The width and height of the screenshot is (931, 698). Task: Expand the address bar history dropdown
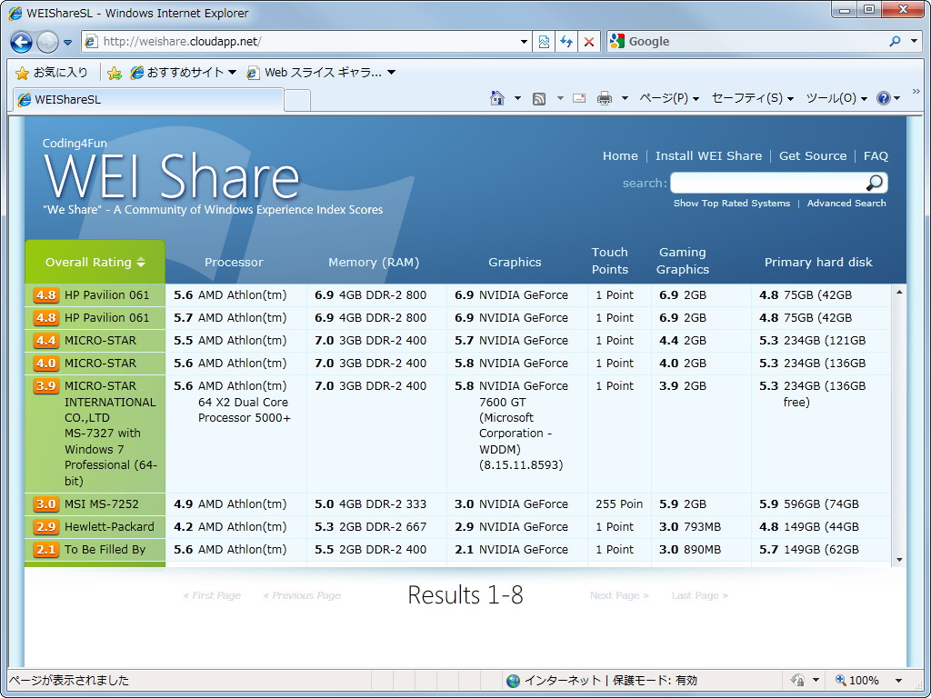pos(523,42)
